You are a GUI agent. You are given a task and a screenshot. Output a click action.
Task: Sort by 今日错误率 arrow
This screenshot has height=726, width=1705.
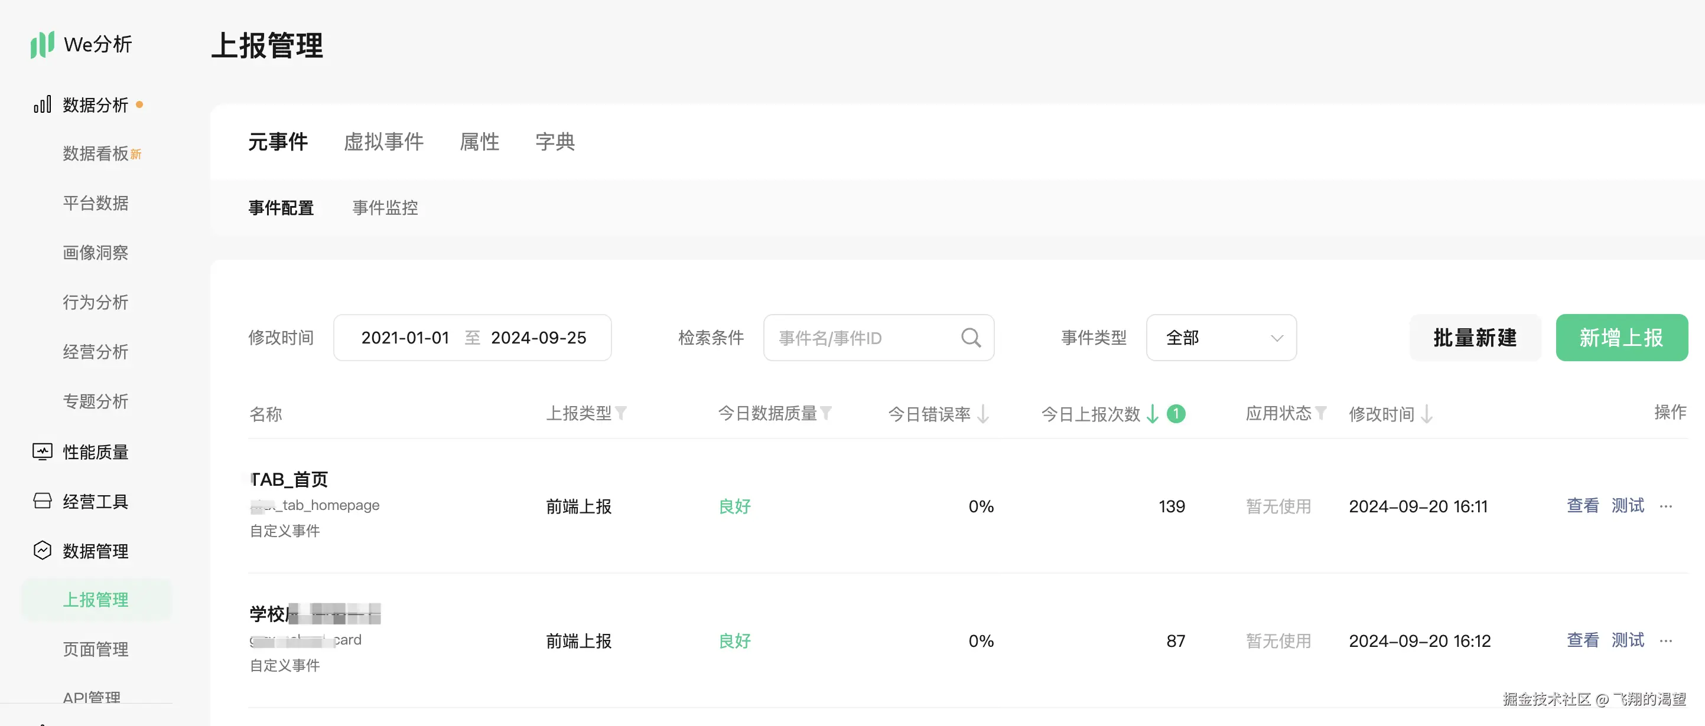984,414
